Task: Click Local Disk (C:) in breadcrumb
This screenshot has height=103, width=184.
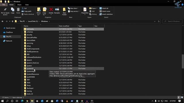Action: click(x=33, y=21)
